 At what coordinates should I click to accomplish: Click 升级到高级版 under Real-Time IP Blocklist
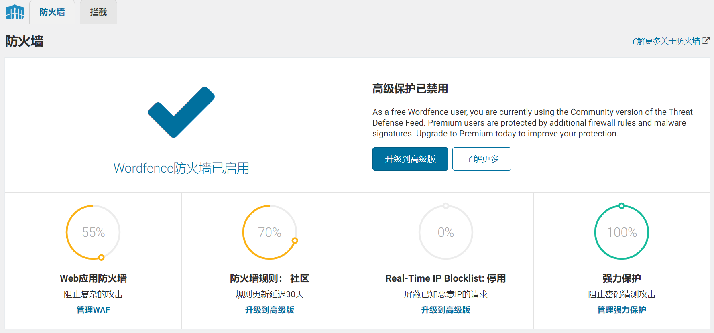click(x=445, y=310)
